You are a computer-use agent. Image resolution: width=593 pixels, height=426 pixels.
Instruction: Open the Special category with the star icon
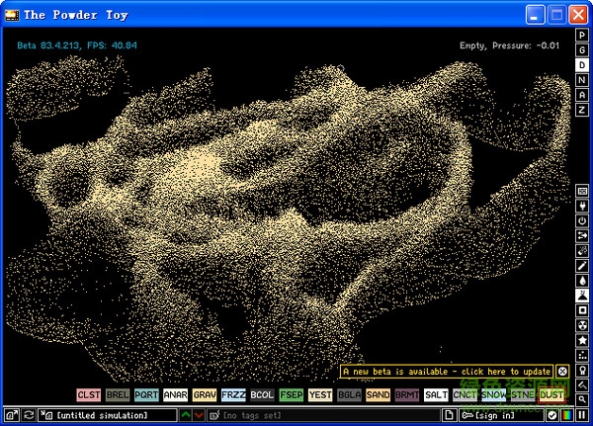582,340
